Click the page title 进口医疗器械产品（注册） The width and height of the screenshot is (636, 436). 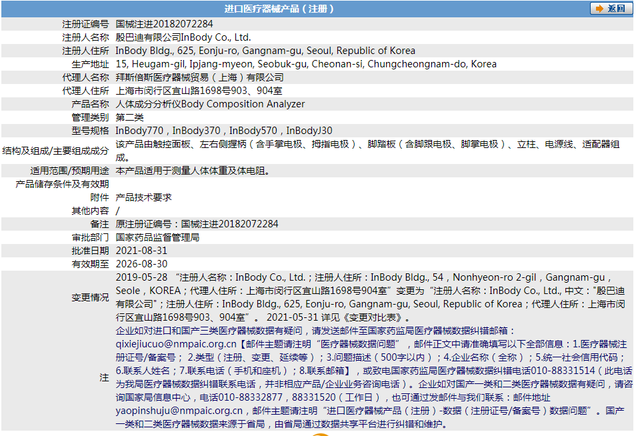[x=279, y=9]
